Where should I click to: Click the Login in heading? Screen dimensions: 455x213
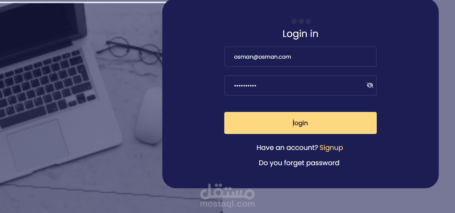pyautogui.click(x=301, y=34)
